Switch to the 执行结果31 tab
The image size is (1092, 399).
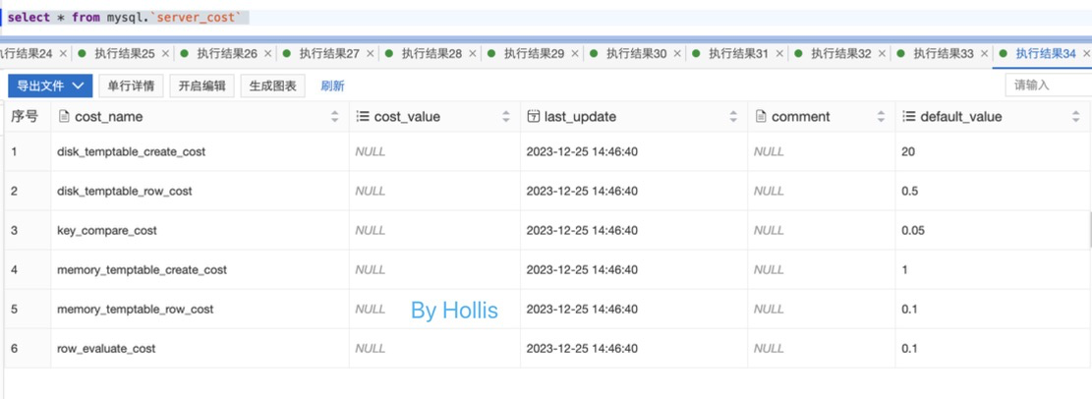point(737,54)
